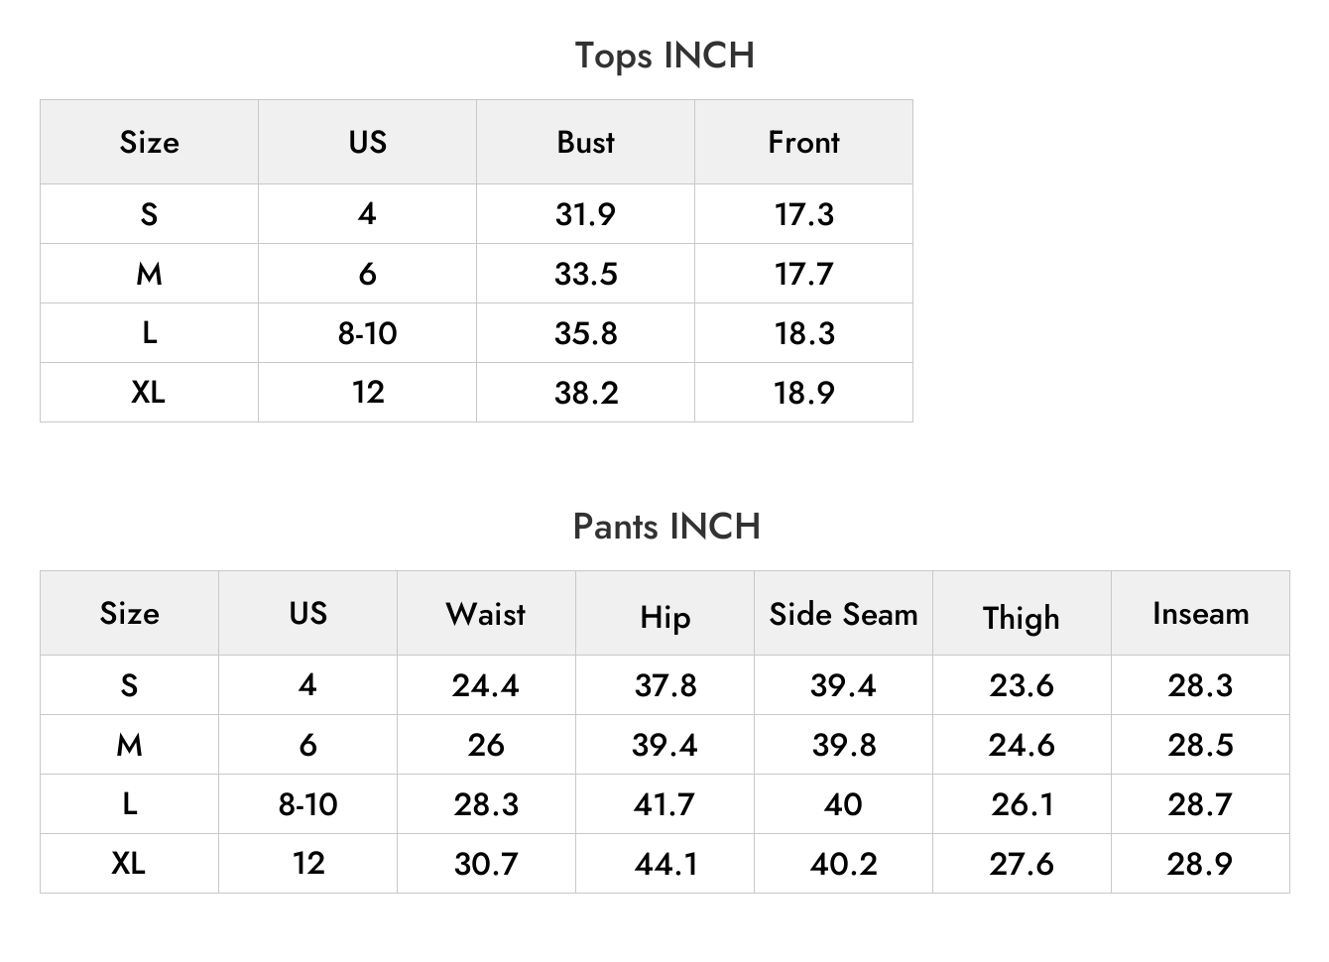Select the Front column header in Tops table
The image size is (1329, 962).
[803, 142]
